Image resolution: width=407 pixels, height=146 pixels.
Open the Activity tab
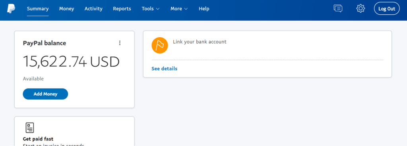[x=93, y=9]
